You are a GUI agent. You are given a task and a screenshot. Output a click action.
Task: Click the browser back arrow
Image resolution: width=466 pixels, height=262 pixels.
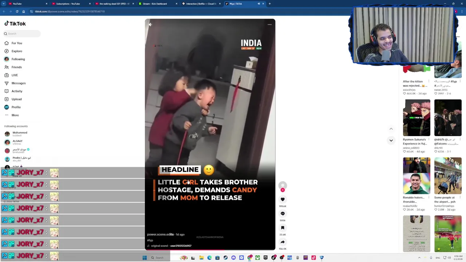point(4,11)
